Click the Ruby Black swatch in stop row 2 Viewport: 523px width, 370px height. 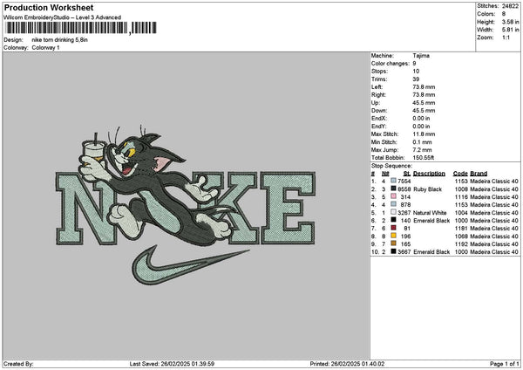coord(394,189)
